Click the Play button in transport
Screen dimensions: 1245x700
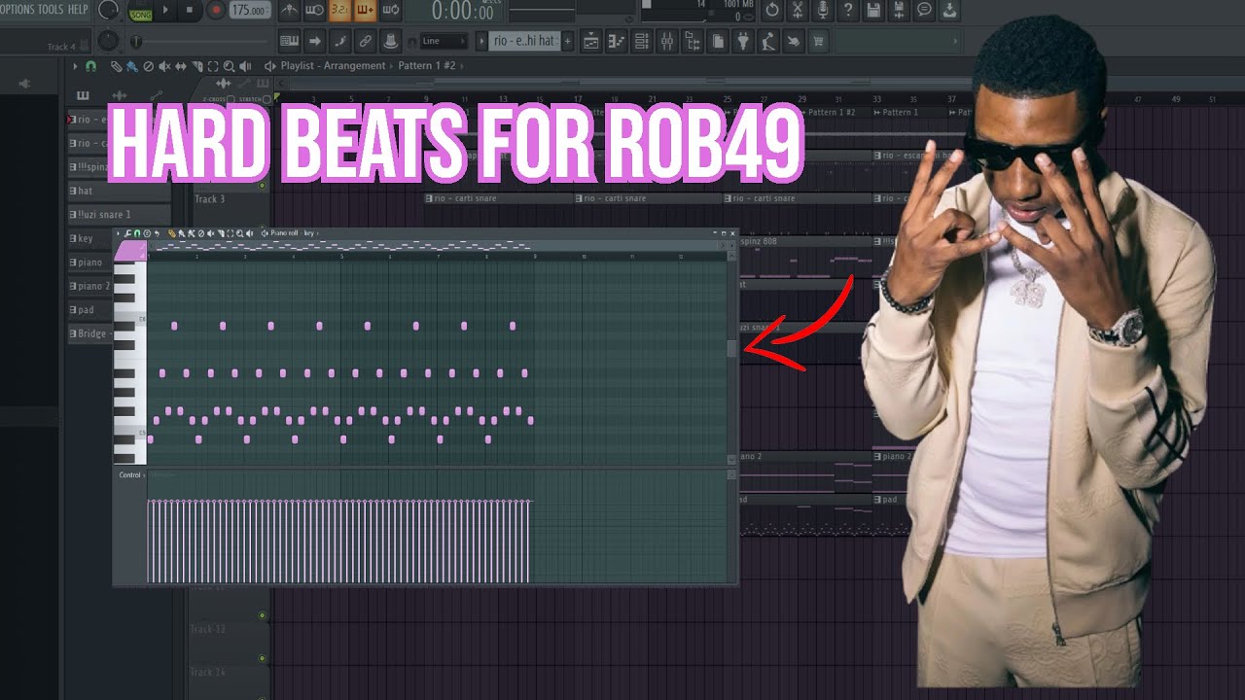tap(166, 11)
